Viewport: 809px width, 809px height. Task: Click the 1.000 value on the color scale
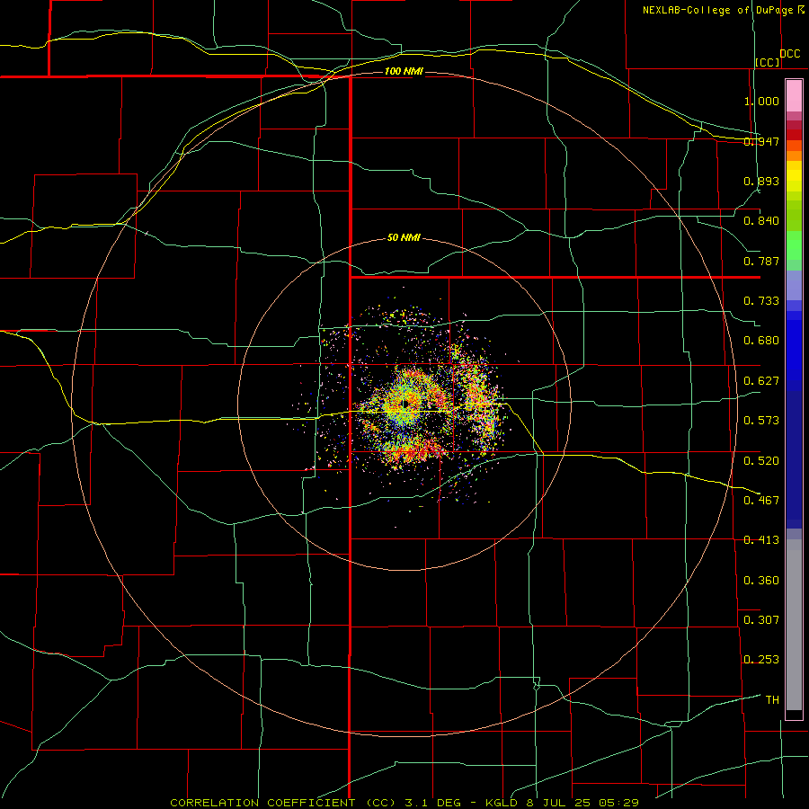(761, 101)
